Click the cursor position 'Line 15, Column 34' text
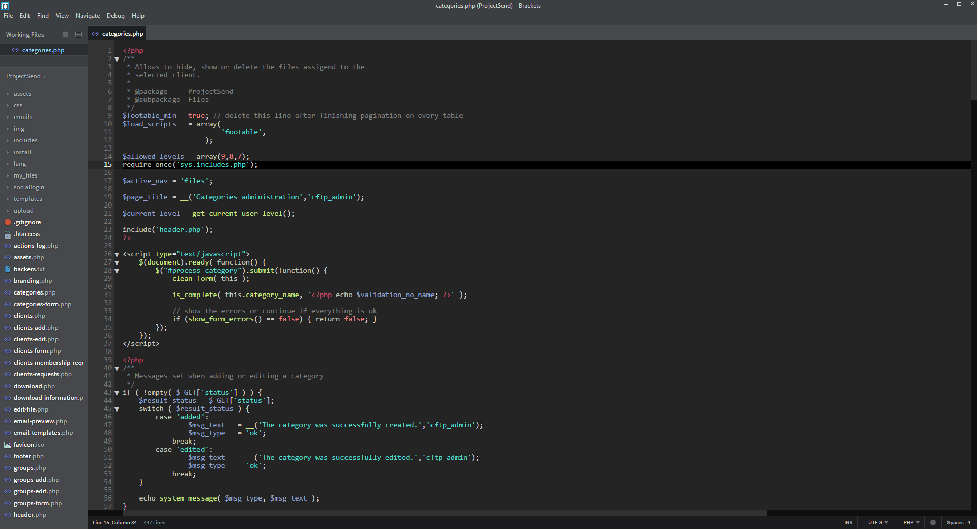Viewport: 977px width, 529px height. pos(114,522)
